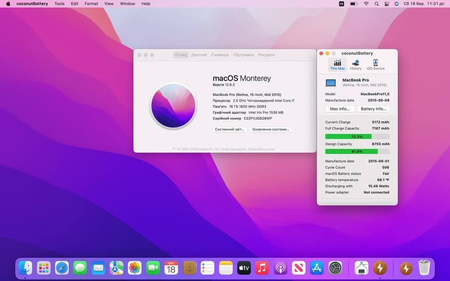Open the App Store from the Dock
The width and height of the screenshot is (450, 281).
click(317, 268)
